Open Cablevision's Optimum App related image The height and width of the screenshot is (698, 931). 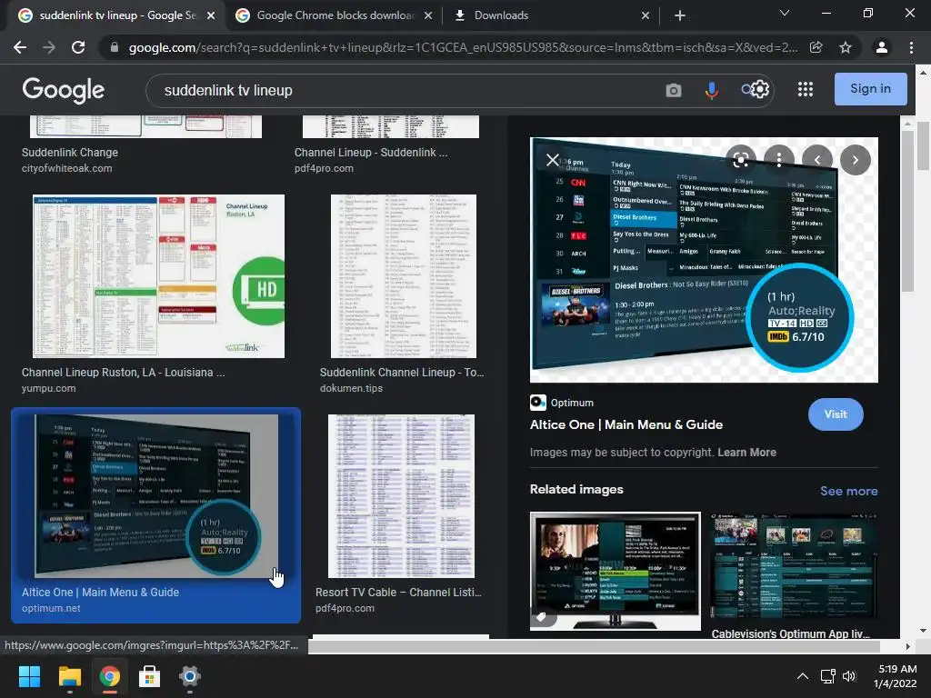point(794,567)
